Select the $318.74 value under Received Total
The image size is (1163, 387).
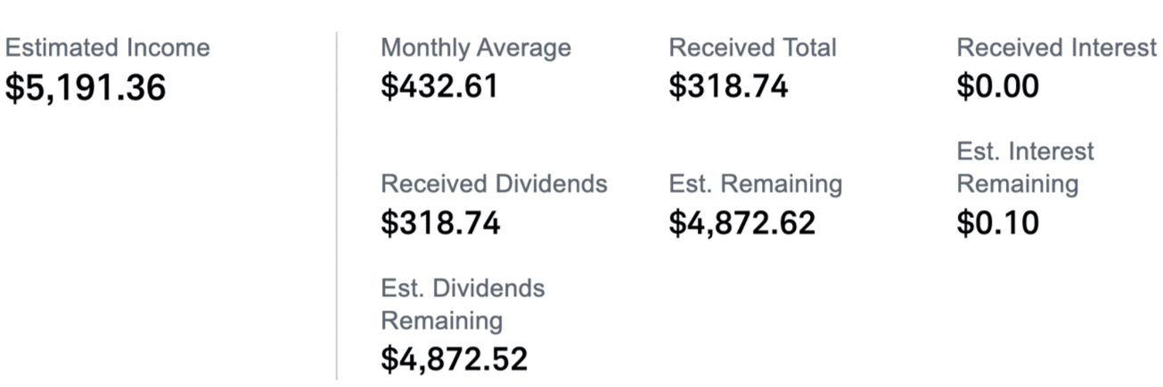[728, 87]
